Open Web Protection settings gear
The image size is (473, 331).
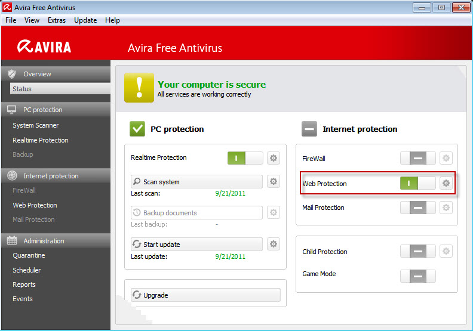tap(446, 183)
